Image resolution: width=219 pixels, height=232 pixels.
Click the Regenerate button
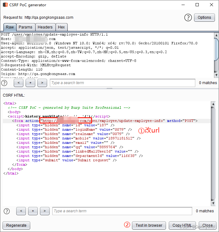(x=16, y=225)
